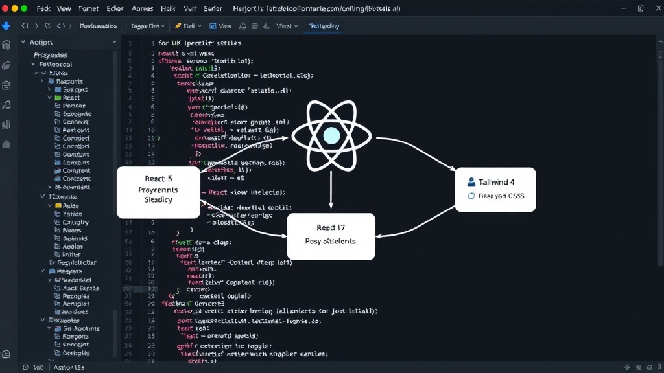Expand the Sosoprs folder arrow
Image resolution: width=664 pixels, height=373 pixels.
[x=49, y=89]
